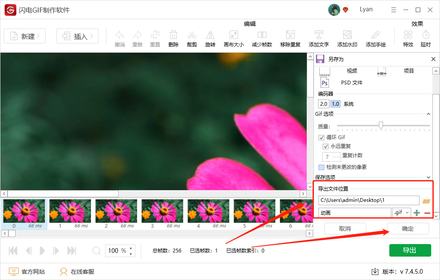Increase the zoom percentage with up arrow
Image resolution: width=440 pixels, height=280 pixels.
coord(131,248)
